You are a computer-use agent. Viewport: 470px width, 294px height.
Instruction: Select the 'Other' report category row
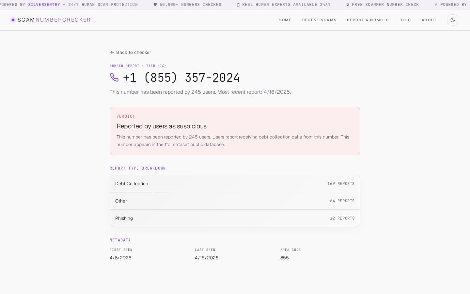(235, 201)
